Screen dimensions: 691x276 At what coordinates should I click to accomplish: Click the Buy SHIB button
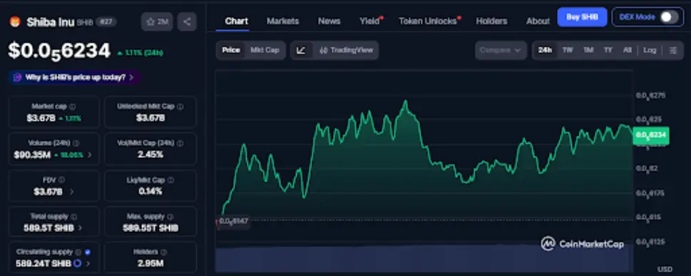coord(582,17)
